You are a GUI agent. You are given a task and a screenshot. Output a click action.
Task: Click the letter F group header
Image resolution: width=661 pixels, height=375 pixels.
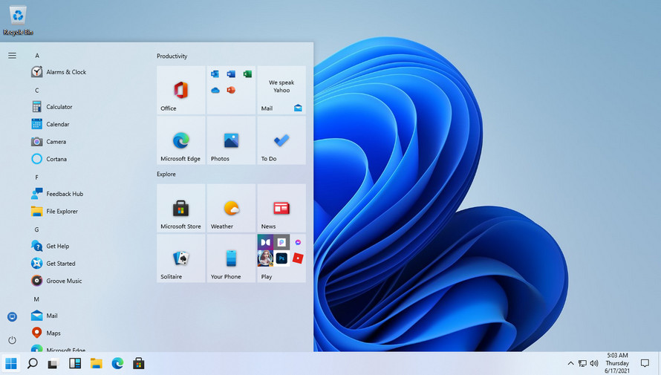pos(36,177)
